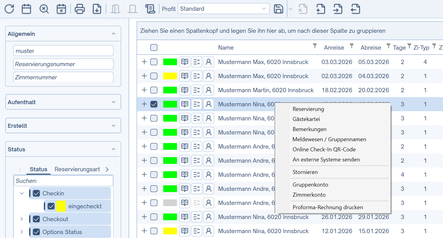
Task: Click the calendar with X icon
Action: [61, 9]
